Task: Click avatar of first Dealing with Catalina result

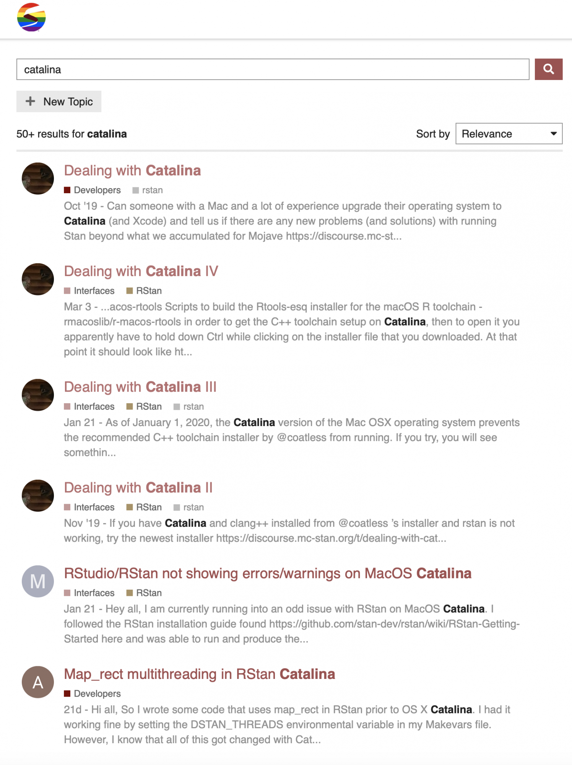Action: point(37,179)
